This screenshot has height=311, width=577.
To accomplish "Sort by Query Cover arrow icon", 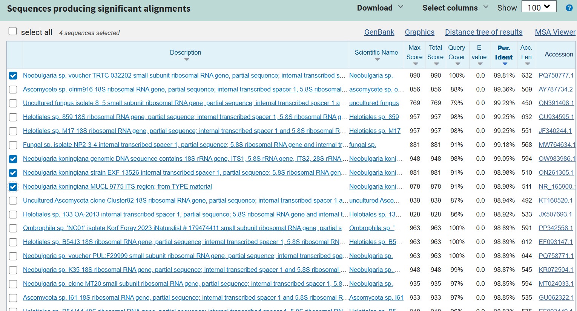I will click(458, 64).
